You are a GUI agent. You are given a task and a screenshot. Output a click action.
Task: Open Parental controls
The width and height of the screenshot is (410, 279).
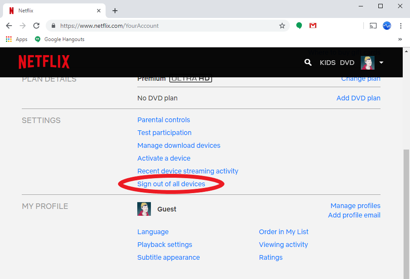click(164, 120)
